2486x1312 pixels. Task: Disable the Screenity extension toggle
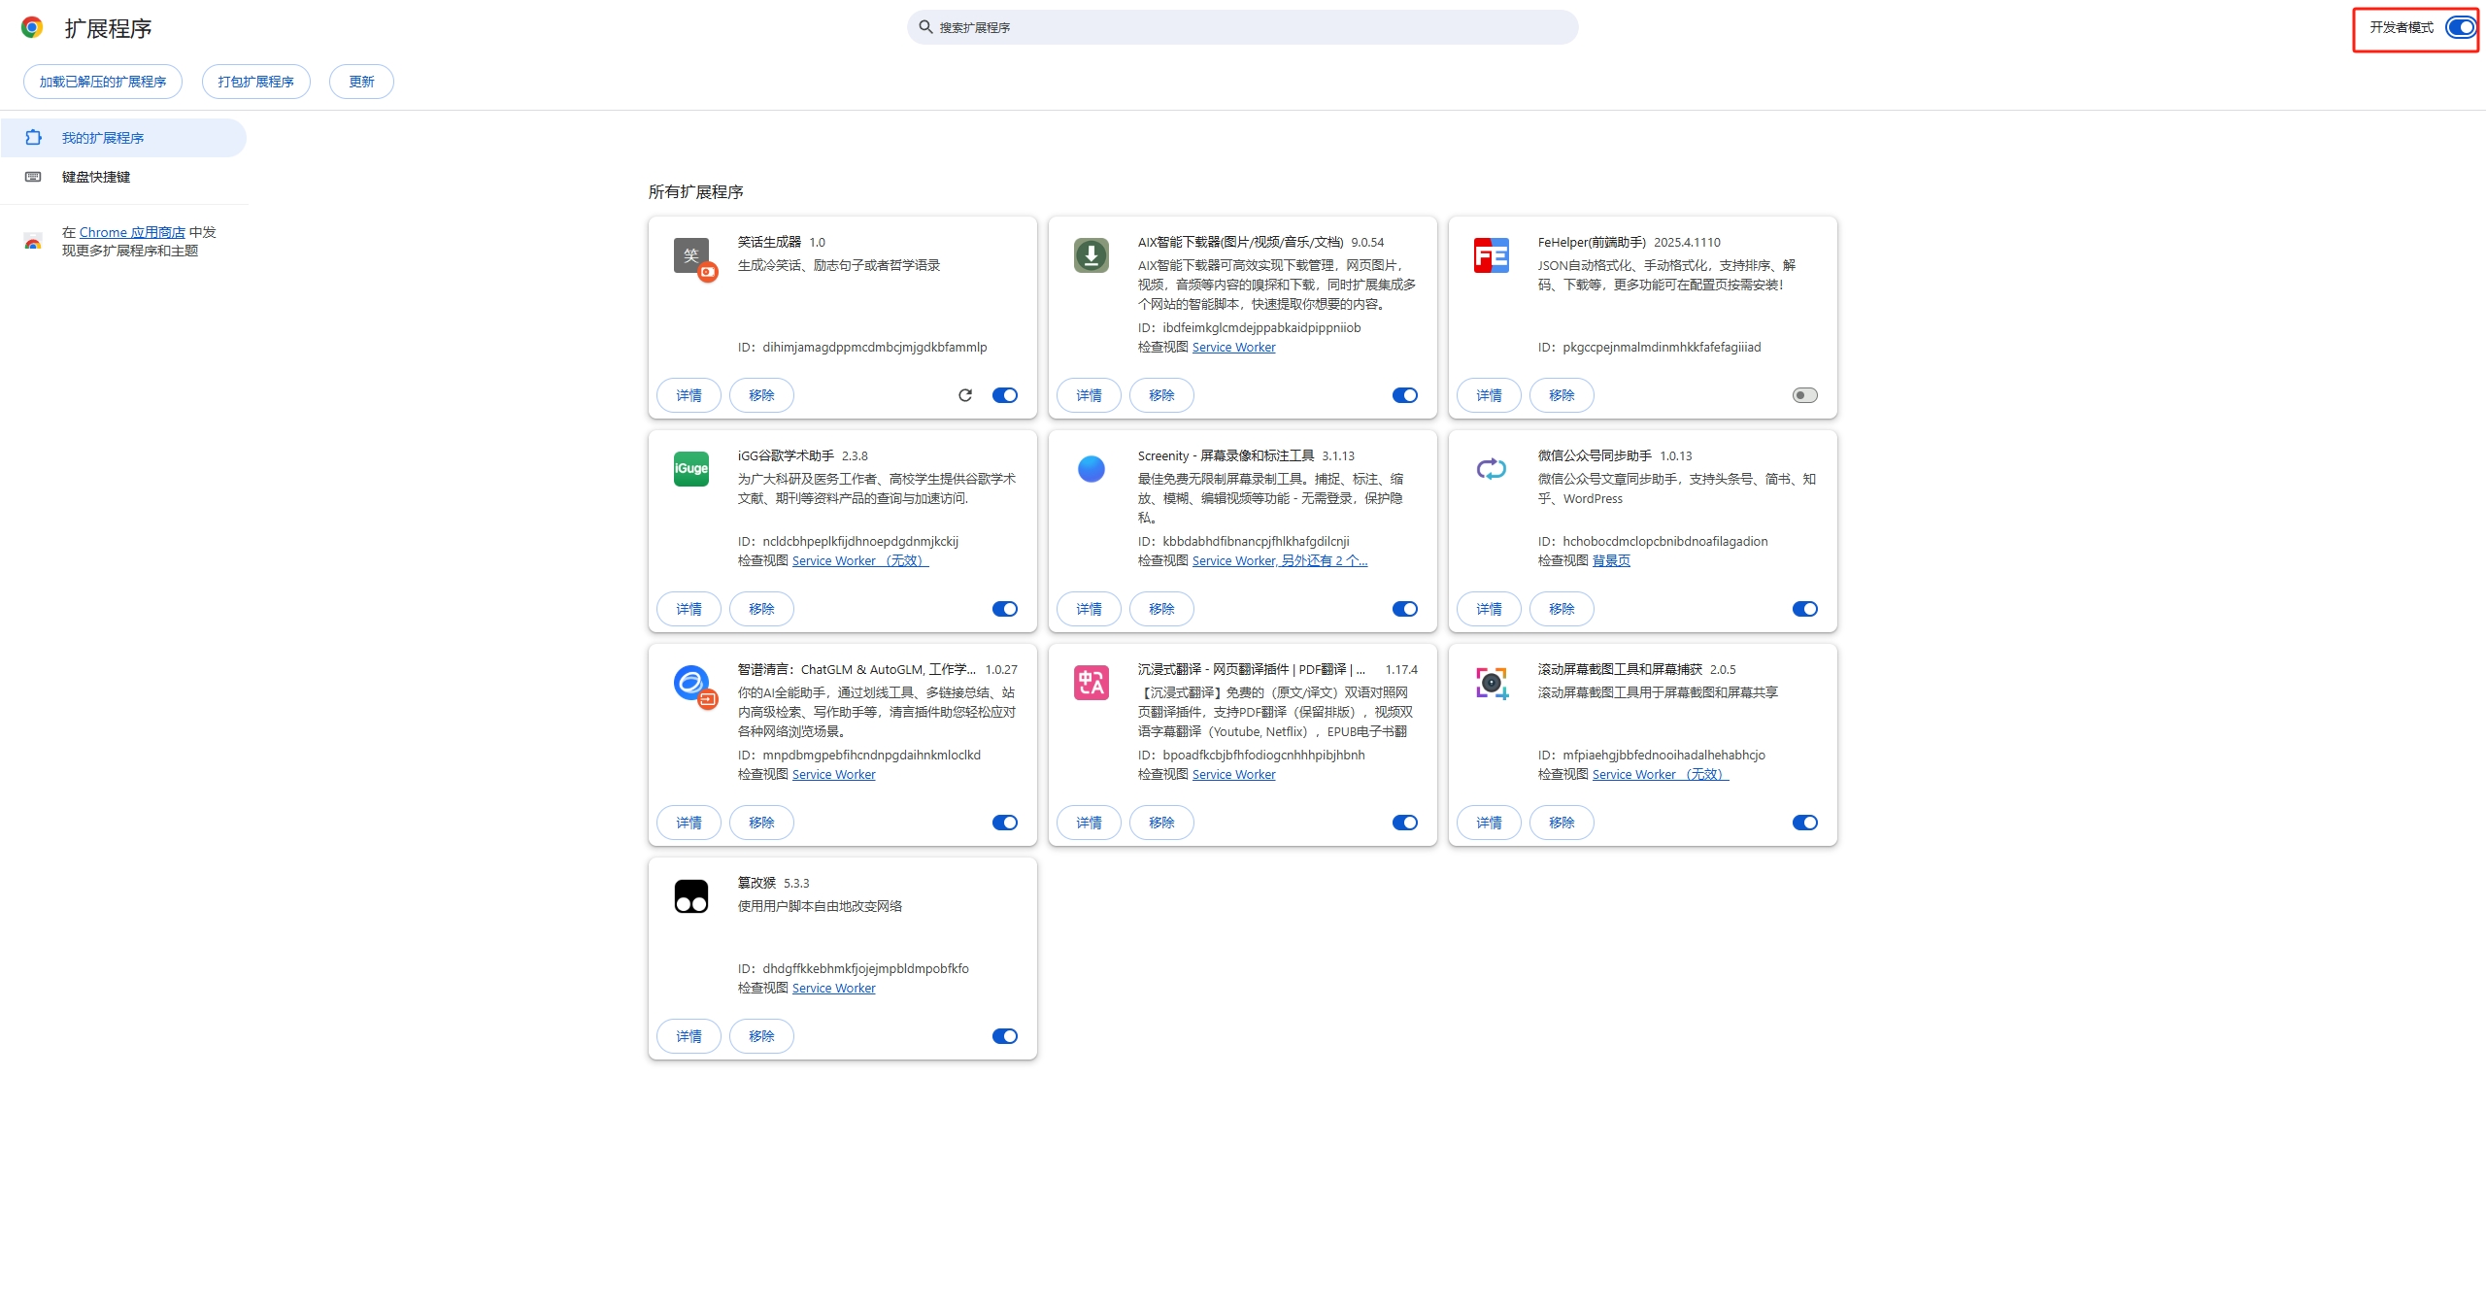click(x=1404, y=609)
